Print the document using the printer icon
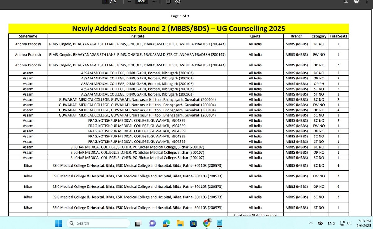 click(x=357, y=2)
